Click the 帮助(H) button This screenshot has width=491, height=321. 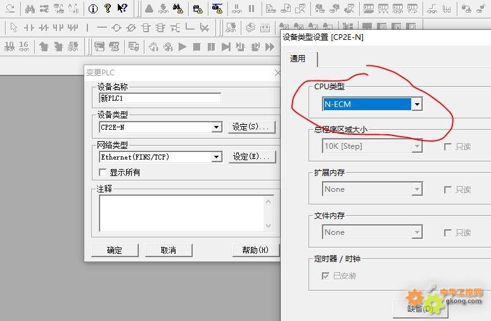click(255, 250)
